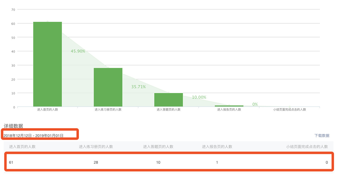Image resolution: width=338 pixels, height=175 pixels.
Task: Click the 0% conversion label
Action: pos(255,104)
